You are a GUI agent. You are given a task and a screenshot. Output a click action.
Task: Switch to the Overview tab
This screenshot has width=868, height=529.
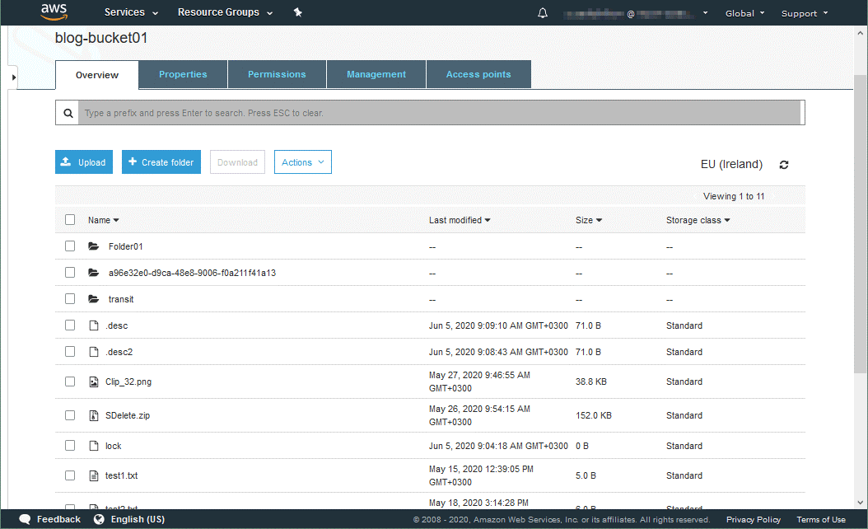(x=97, y=75)
